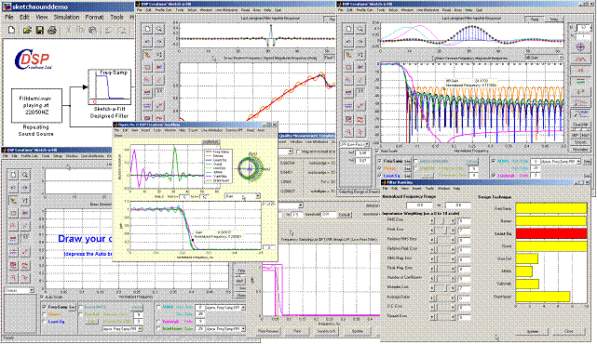Open 'dB Gain' dropdown above the response plot
The image size is (597, 344).
[x=544, y=58]
